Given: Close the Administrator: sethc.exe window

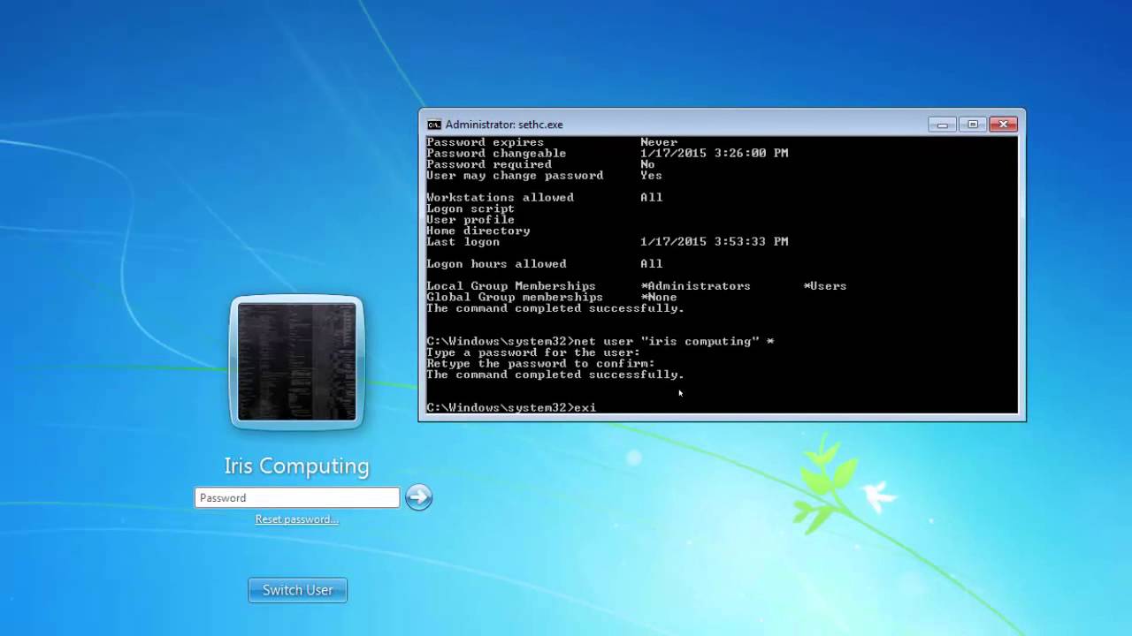Looking at the screenshot, I should coord(1003,125).
